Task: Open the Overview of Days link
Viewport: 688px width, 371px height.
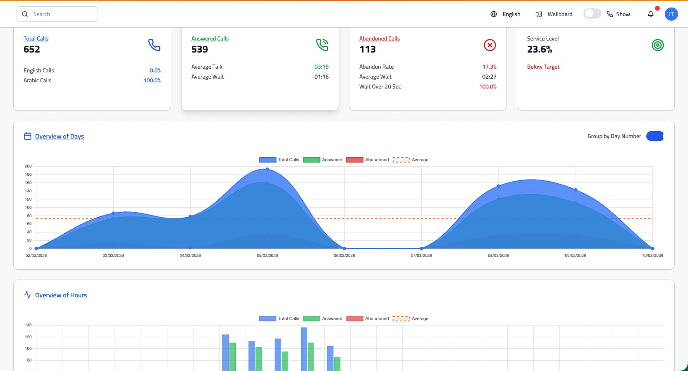Action: [x=60, y=136]
